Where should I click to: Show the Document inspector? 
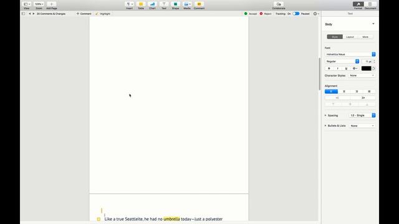370,4
